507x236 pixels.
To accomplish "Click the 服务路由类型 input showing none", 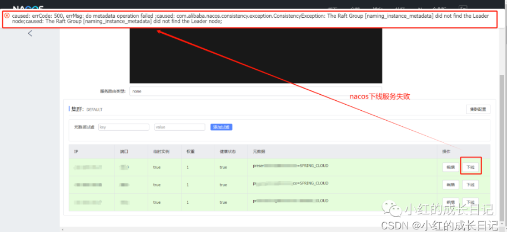I will click(x=256, y=91).
